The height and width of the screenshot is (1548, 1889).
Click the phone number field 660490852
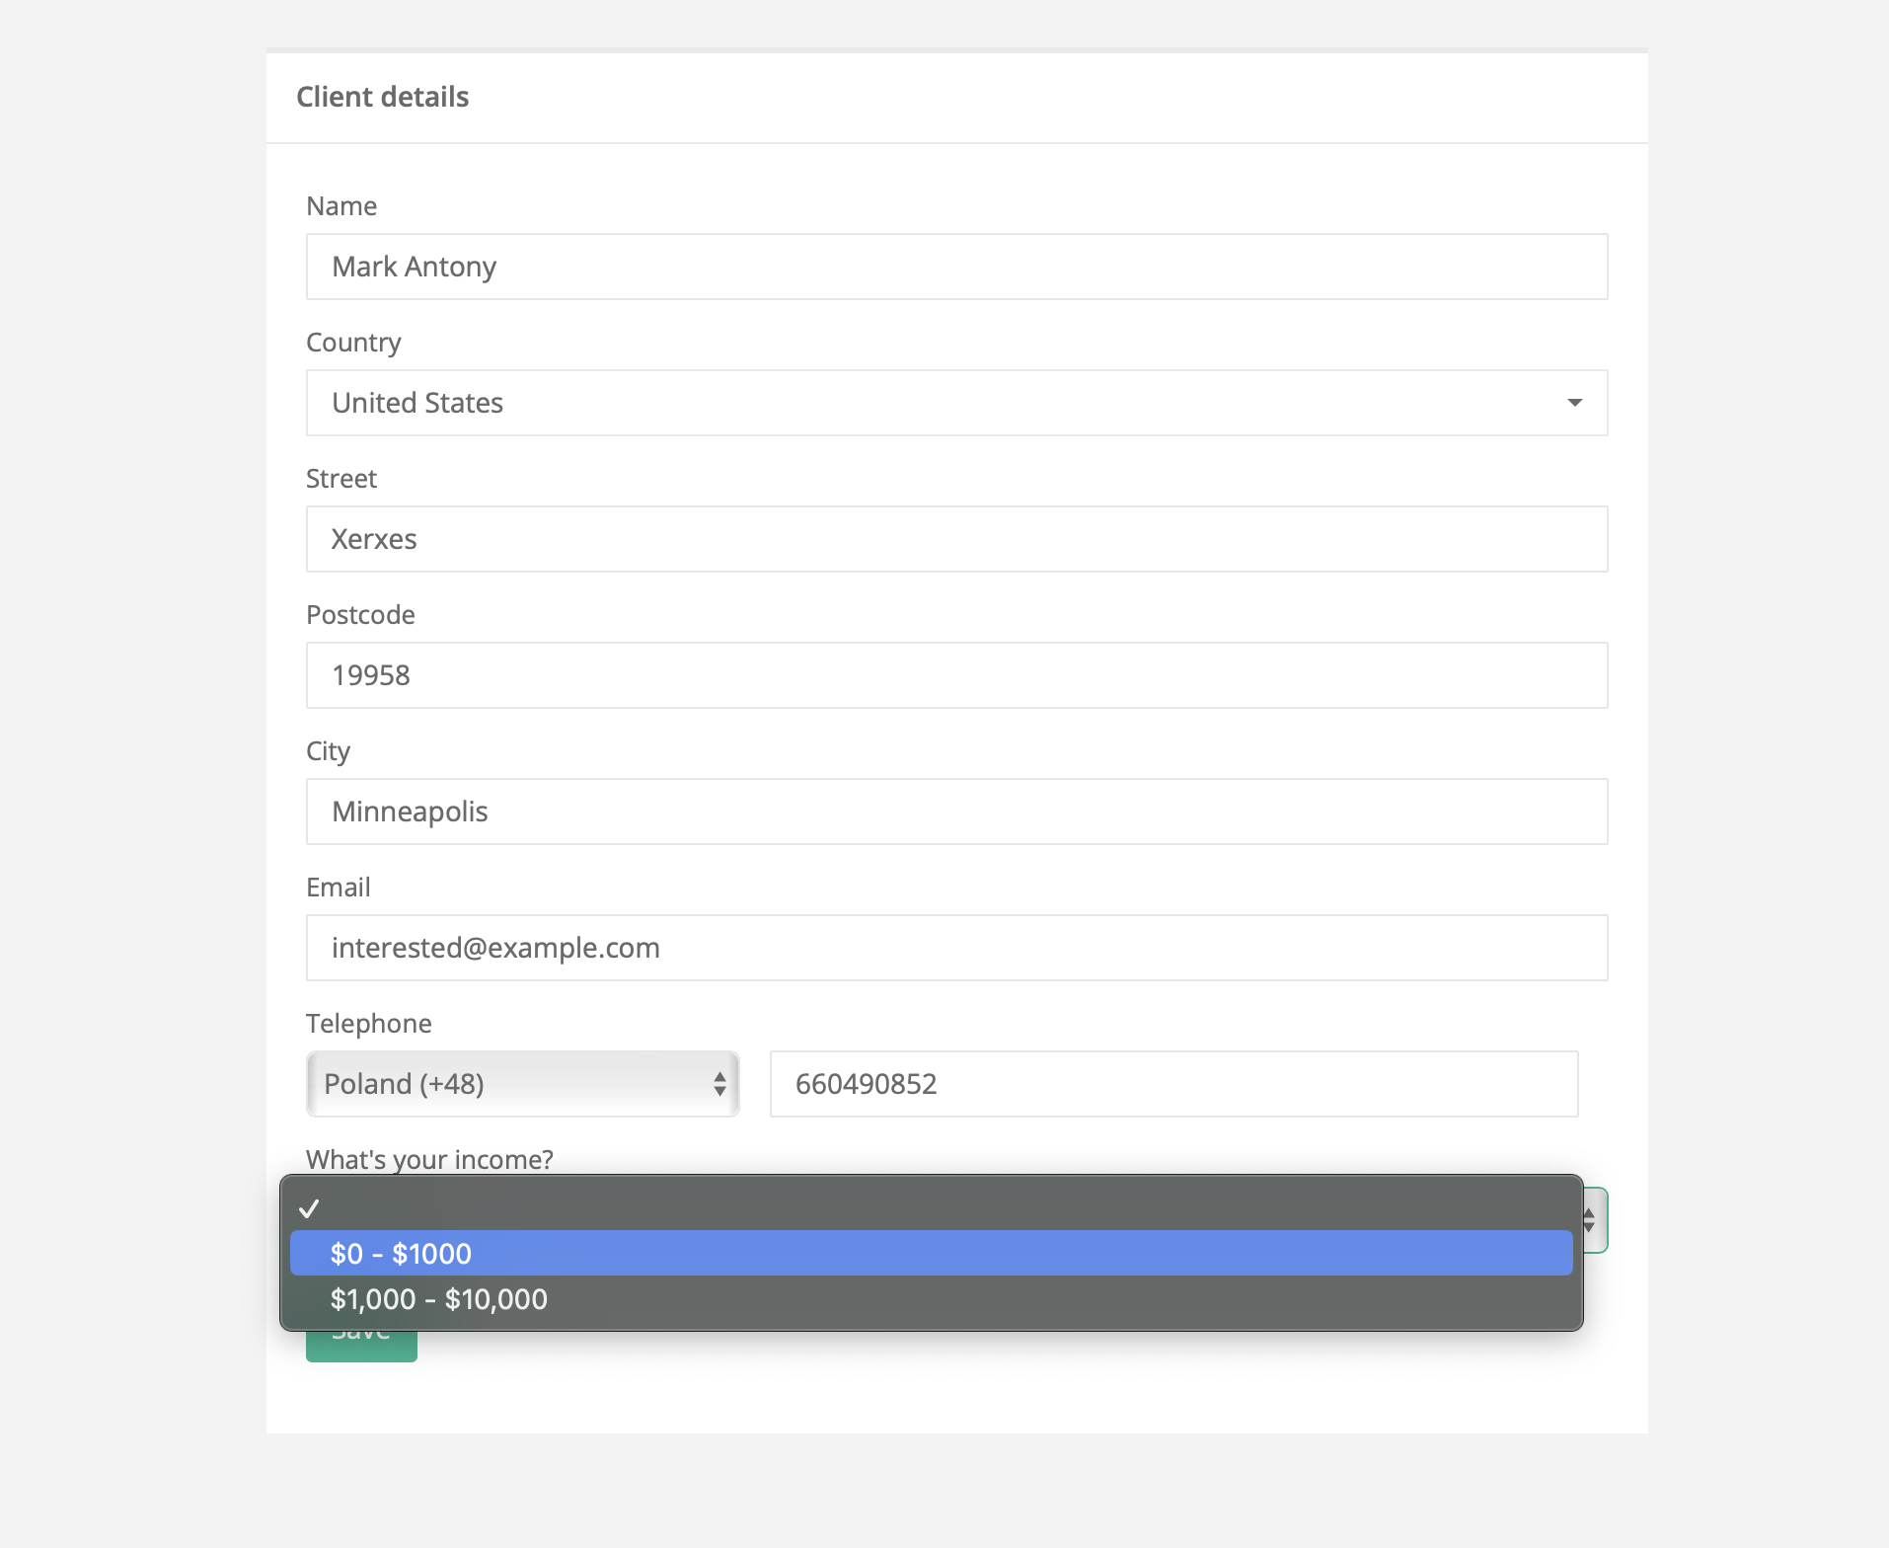[x=1172, y=1084]
